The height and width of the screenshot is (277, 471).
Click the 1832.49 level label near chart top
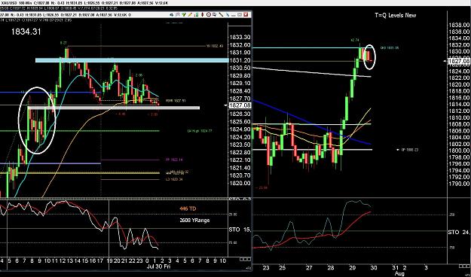click(x=215, y=46)
